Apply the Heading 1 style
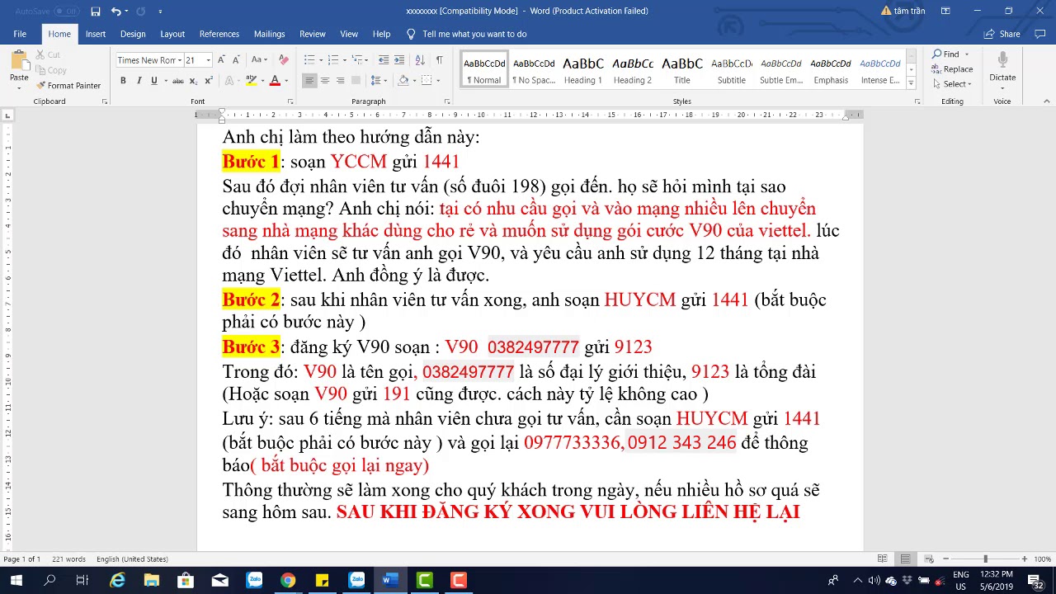Image resolution: width=1056 pixels, height=594 pixels. point(582,71)
